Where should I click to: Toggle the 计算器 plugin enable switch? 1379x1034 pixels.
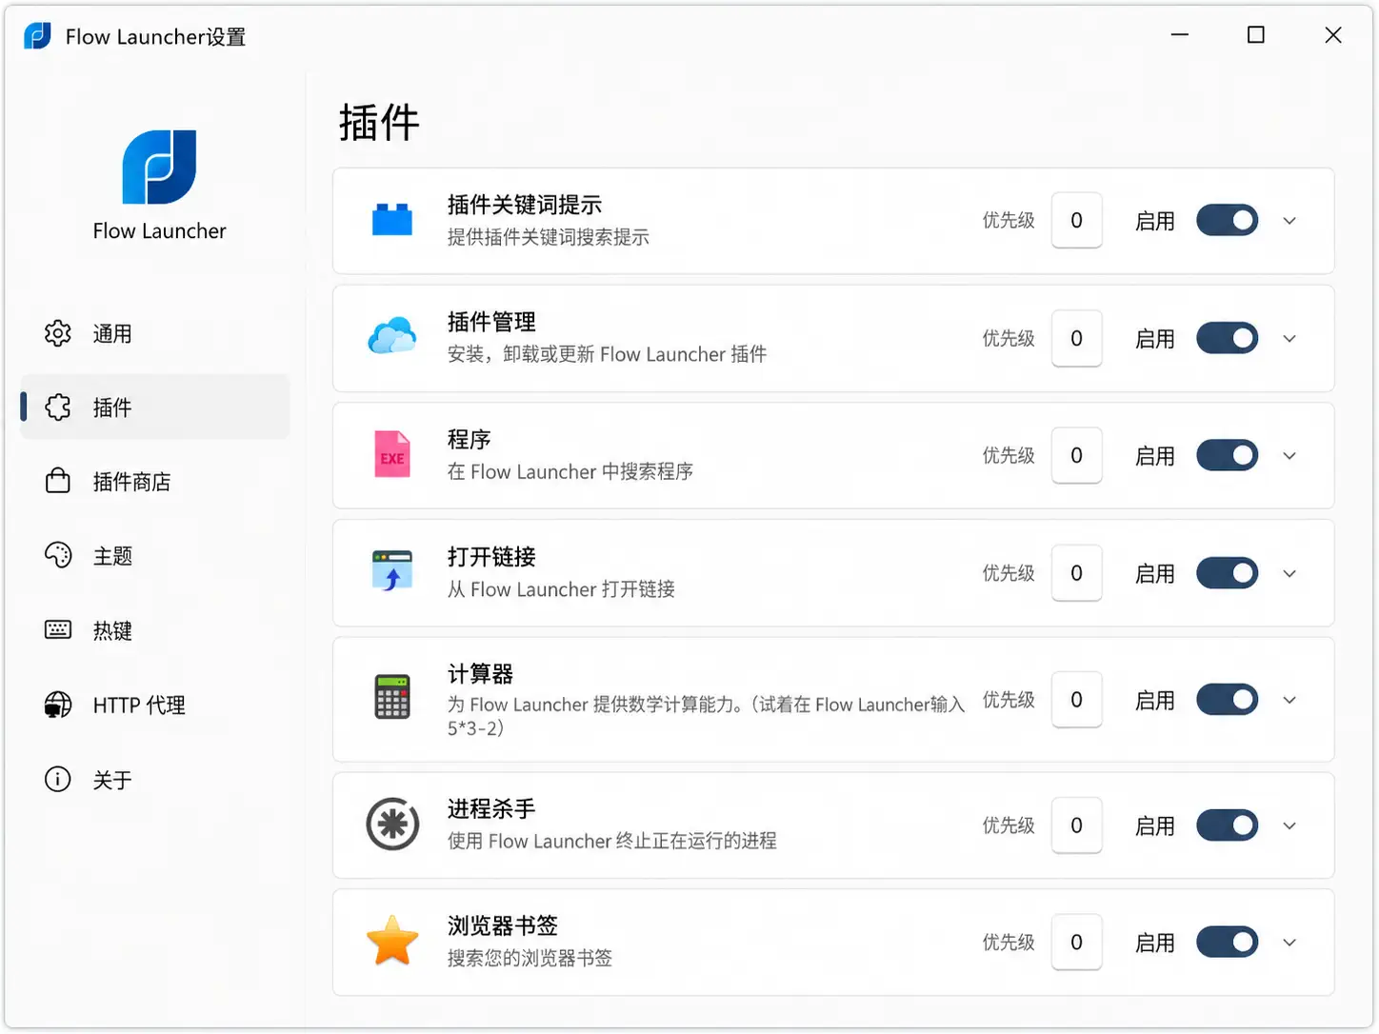point(1227,700)
